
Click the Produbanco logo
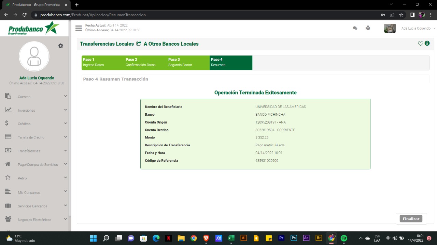(34, 29)
